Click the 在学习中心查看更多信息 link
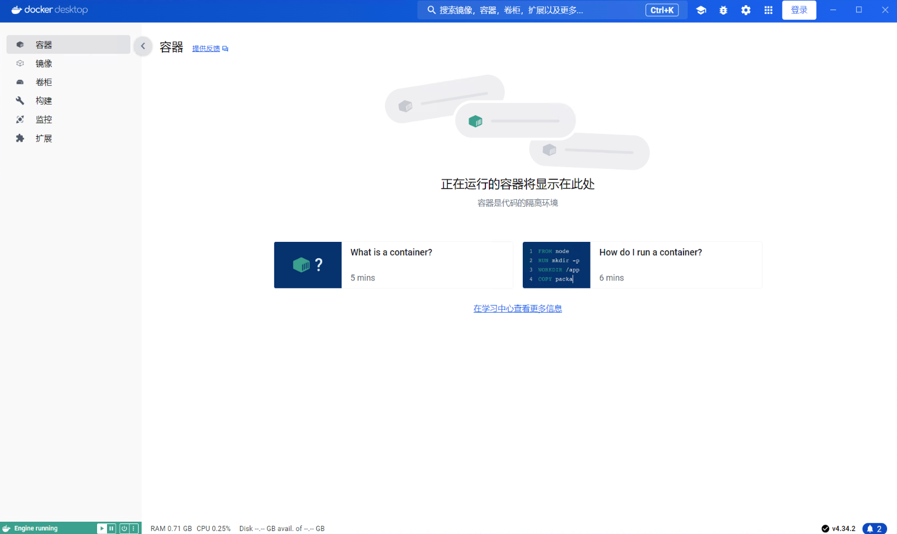The width and height of the screenshot is (897, 534). click(517, 308)
